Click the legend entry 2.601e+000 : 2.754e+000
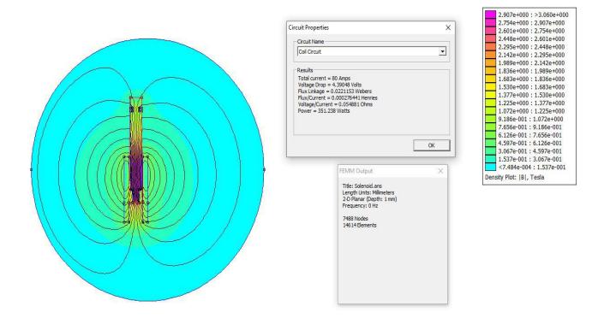This screenshot has height=324, width=604. pos(531,31)
